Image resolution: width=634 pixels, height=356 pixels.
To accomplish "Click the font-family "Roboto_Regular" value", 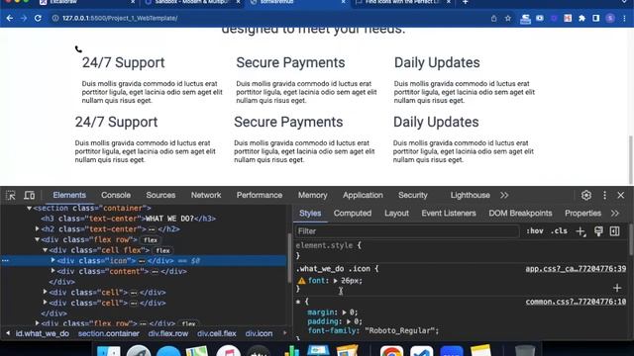I will click(x=401, y=330).
